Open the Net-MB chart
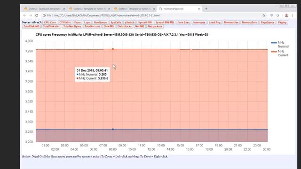Screen dimensions: 301x169 (140, 26)
